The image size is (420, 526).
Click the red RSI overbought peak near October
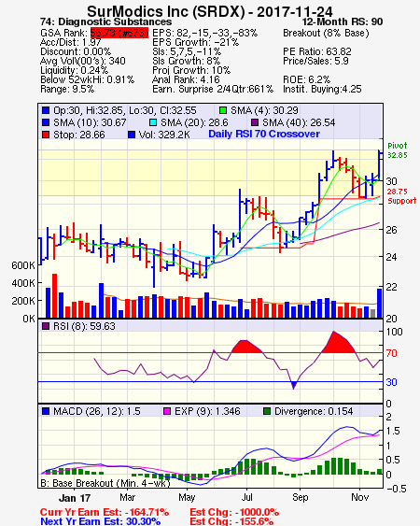point(338,343)
